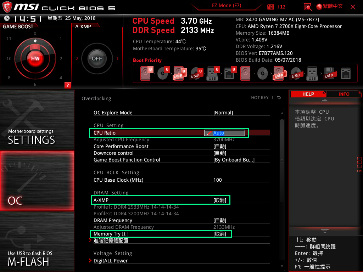
Task: Click the handle at bottom of HELP text area
Action: (x=325, y=231)
